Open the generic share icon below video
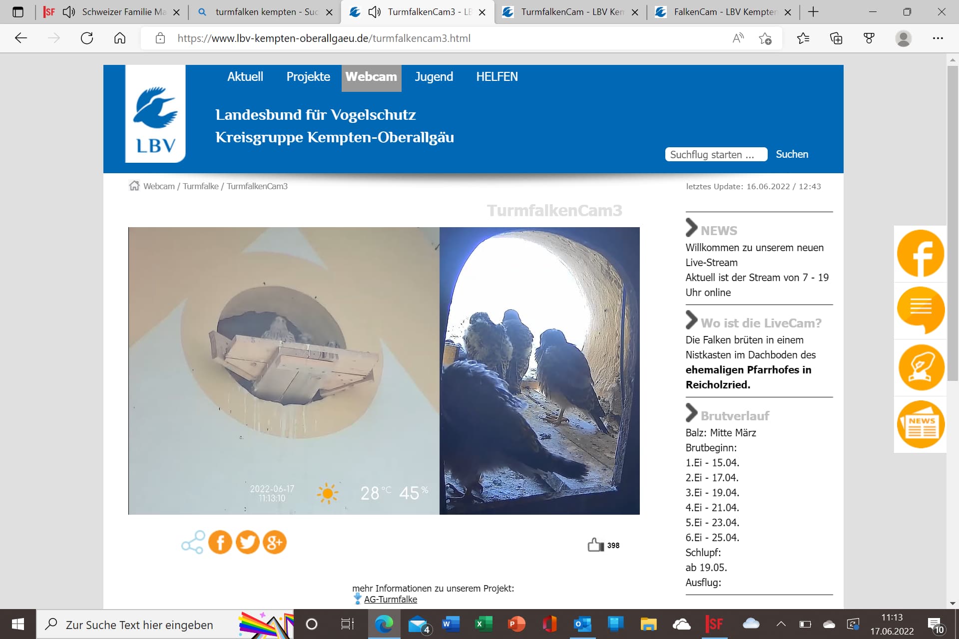 (x=193, y=542)
